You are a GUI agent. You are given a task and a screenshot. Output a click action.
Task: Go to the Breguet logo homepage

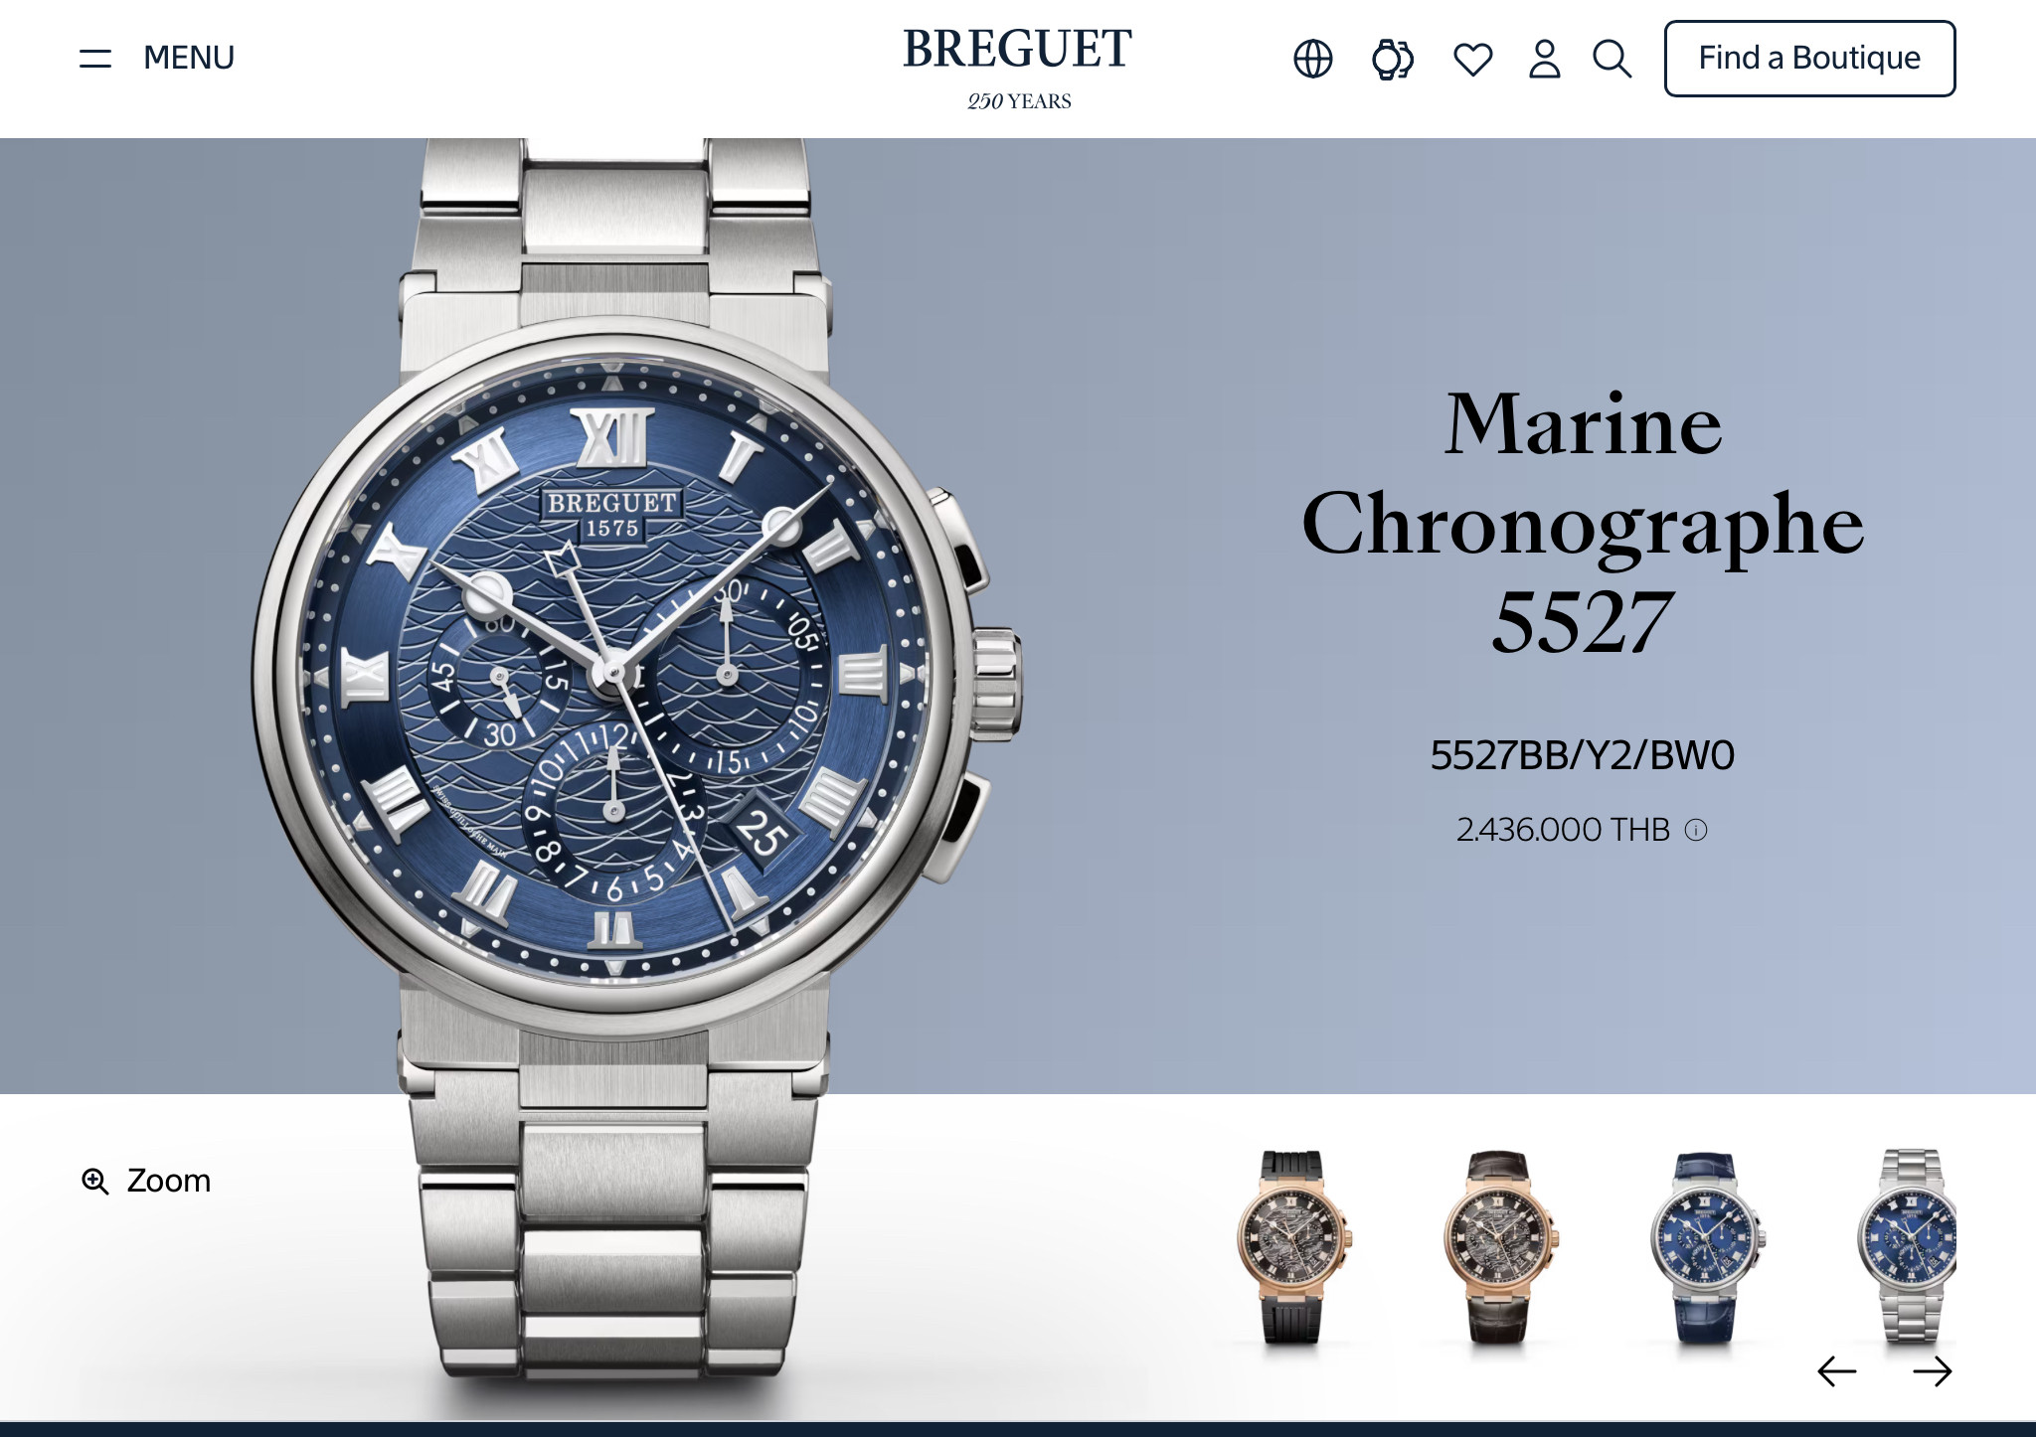1018,50
